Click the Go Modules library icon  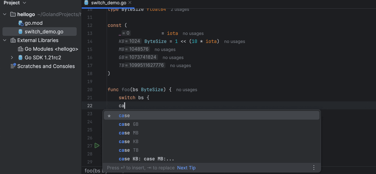pos(21,49)
